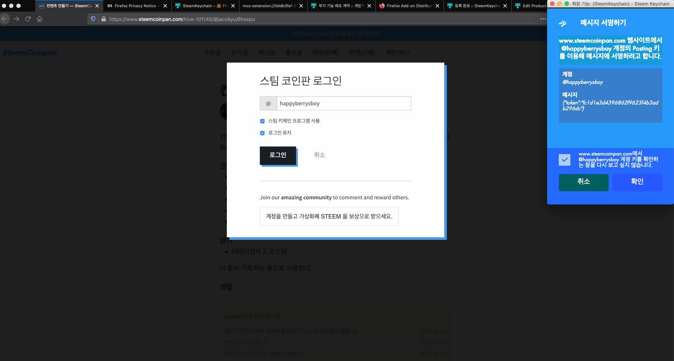Close the 등록 완료 SteemKeychain tab
This screenshot has height=361, width=674.
point(505,6)
